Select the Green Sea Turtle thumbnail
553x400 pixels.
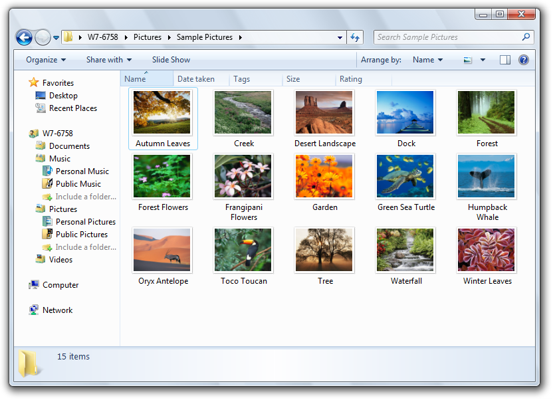pos(405,183)
